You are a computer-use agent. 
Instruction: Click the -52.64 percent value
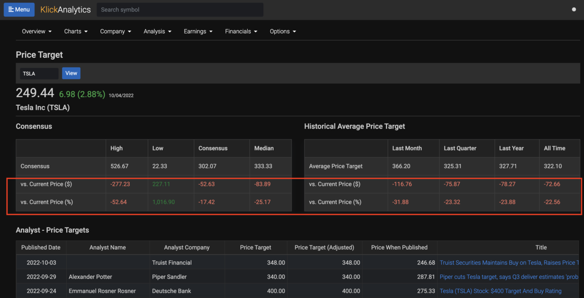pyautogui.click(x=118, y=202)
